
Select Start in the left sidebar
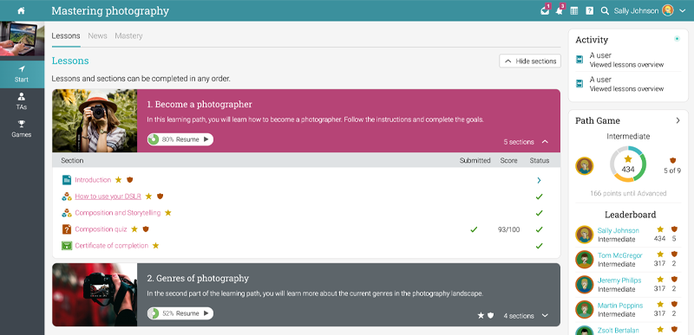[x=22, y=74]
